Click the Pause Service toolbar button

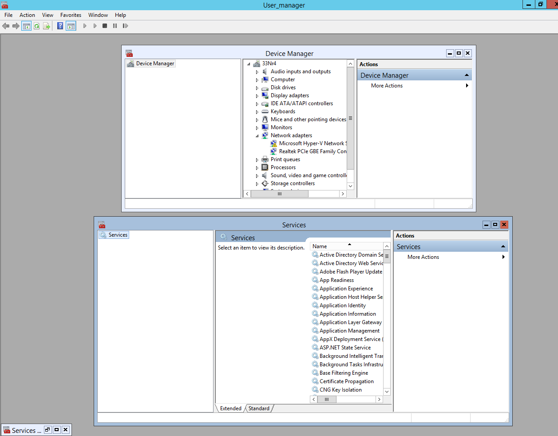pyautogui.click(x=115, y=26)
